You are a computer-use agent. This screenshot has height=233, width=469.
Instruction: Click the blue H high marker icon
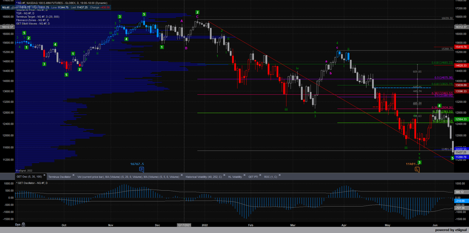[141, 169]
